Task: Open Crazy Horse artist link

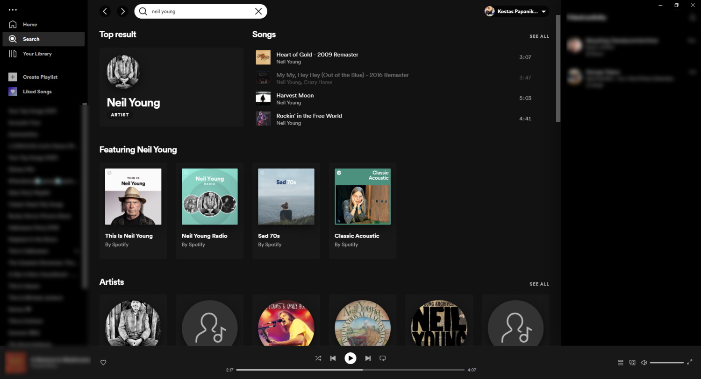Action: 318,82
